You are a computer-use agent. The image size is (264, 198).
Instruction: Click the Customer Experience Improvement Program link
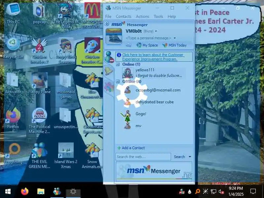[x=153, y=57]
